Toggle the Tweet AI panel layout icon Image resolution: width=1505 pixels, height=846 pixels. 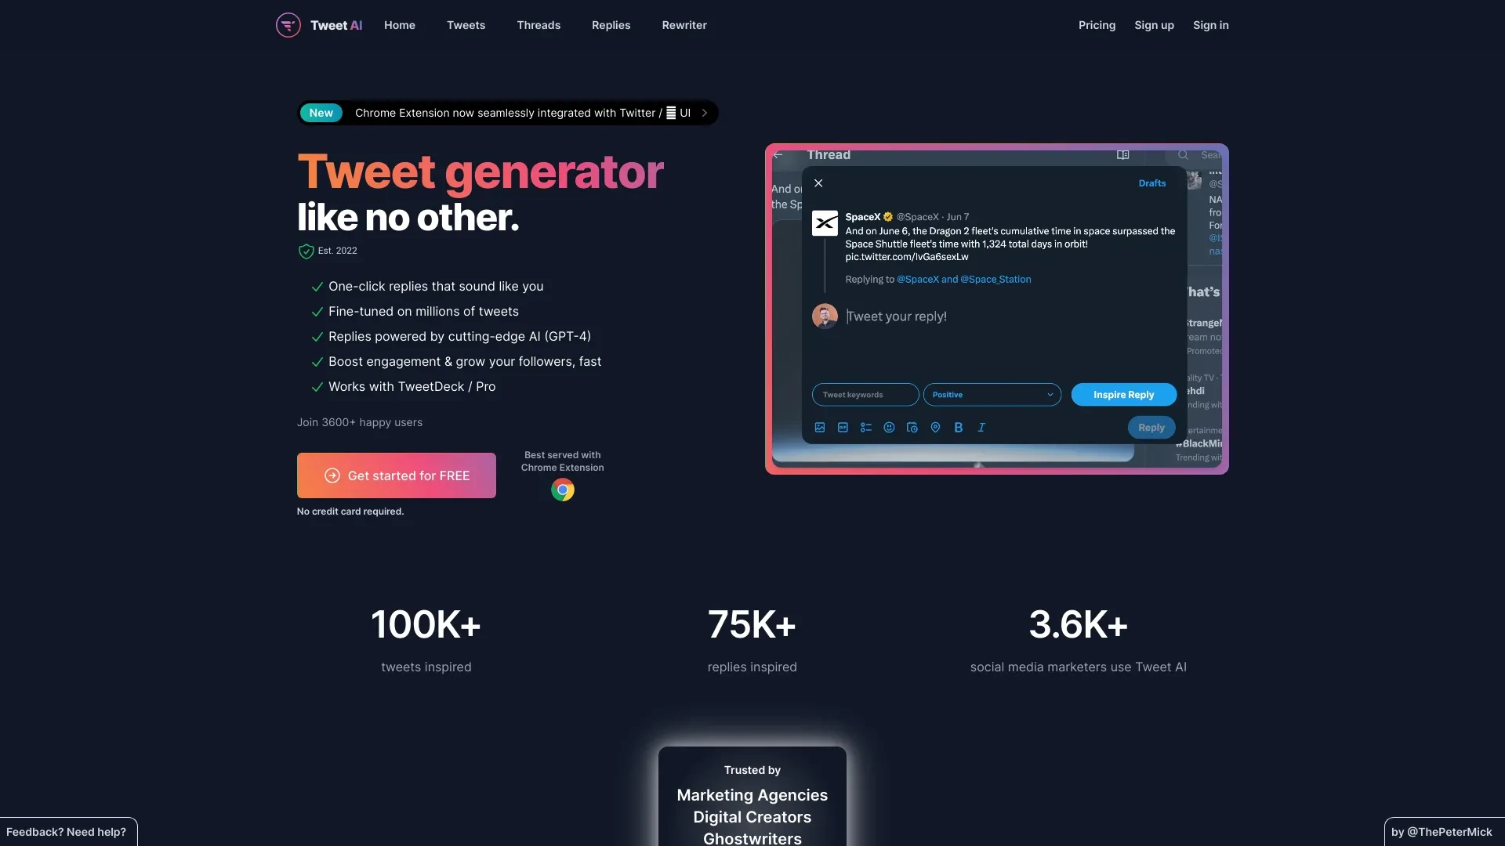tap(1122, 155)
